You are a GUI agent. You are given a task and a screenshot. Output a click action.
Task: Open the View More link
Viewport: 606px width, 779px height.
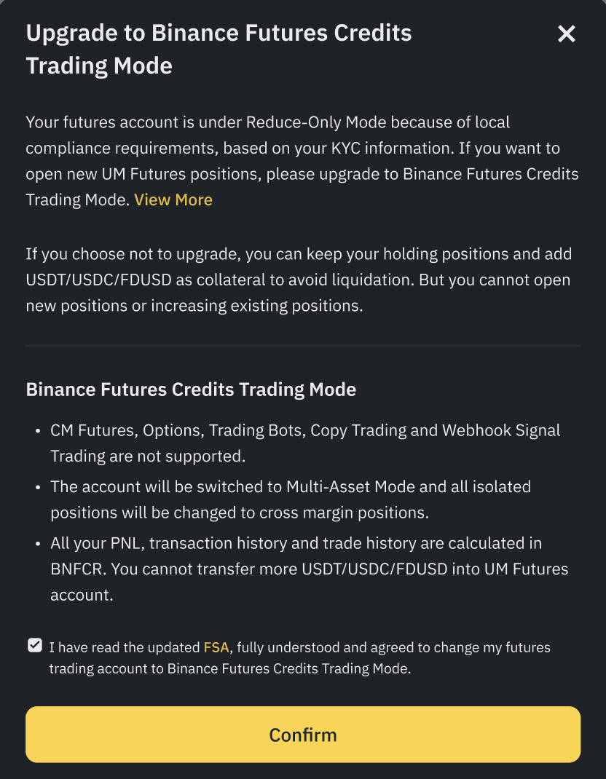[173, 199]
